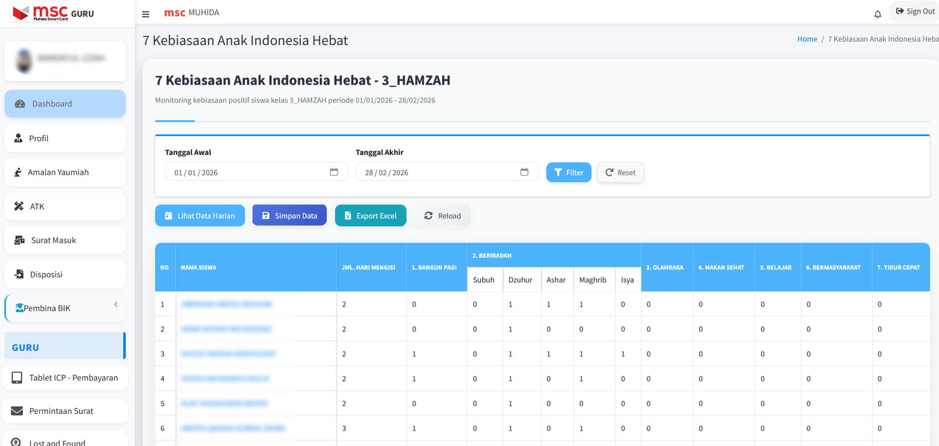Image resolution: width=939 pixels, height=446 pixels.
Task: Open the notification bell
Action: (x=877, y=14)
